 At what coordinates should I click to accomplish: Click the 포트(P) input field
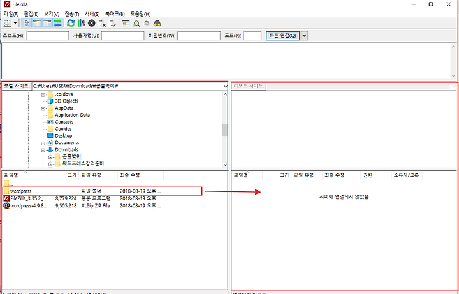252,36
